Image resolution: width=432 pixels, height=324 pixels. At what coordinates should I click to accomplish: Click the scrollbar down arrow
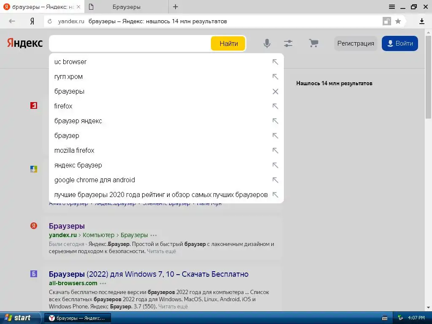tap(428, 307)
